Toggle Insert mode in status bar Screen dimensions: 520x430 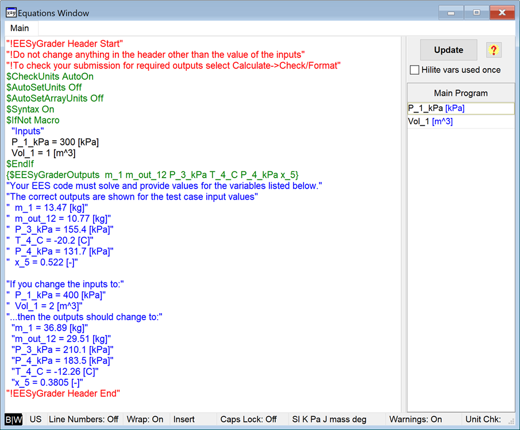tap(184, 420)
